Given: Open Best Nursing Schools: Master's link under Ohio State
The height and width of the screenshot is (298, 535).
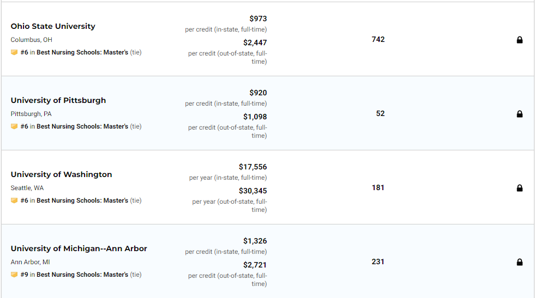Looking at the screenshot, I should pyautogui.click(x=82, y=52).
